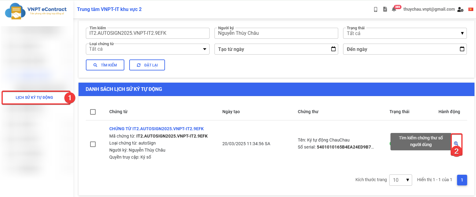Click the Tên: Ký tự động ChauChau text
The image size is (476, 197).
coord(324,140)
